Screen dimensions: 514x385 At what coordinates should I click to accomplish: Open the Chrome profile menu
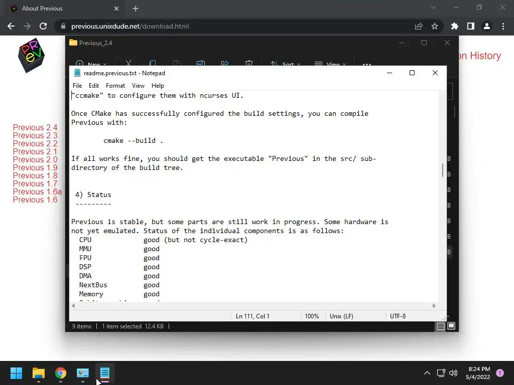tap(487, 26)
